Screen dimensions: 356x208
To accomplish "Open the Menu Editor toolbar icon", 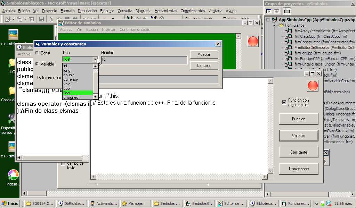I will (x=31, y=19).
